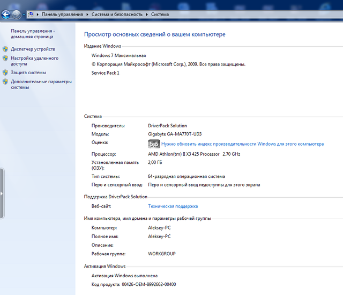Click the Back navigation arrow button
This screenshot has width=343, height=295.
[x=6, y=14]
